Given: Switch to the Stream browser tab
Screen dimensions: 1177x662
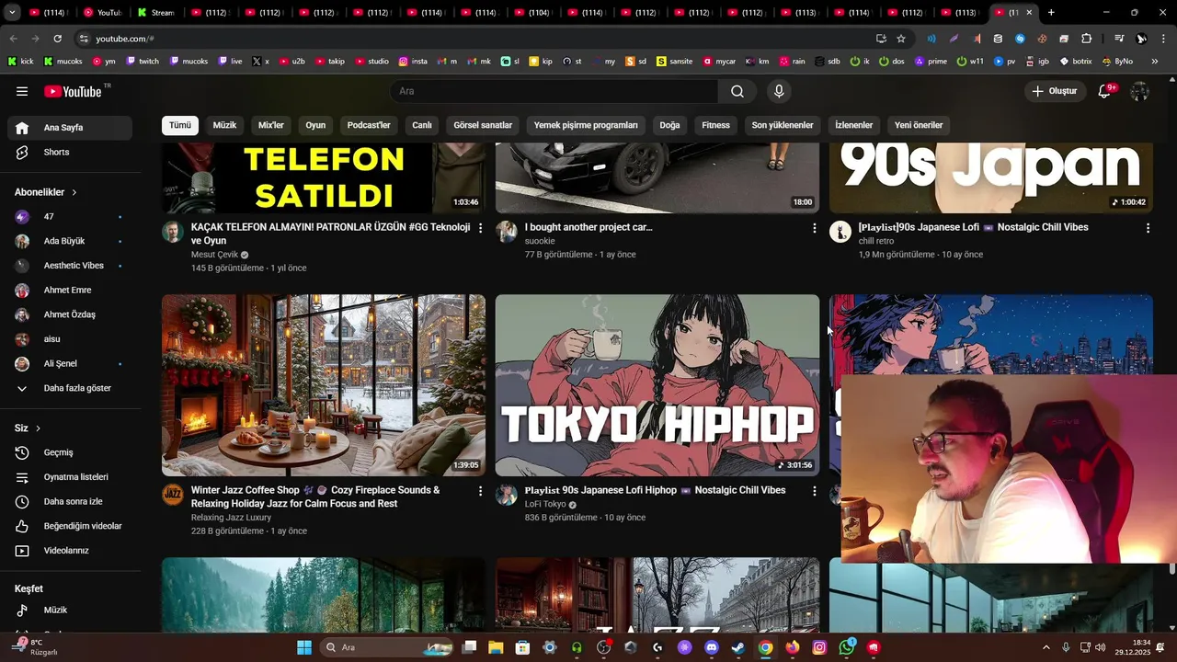Looking at the screenshot, I should click(155, 13).
